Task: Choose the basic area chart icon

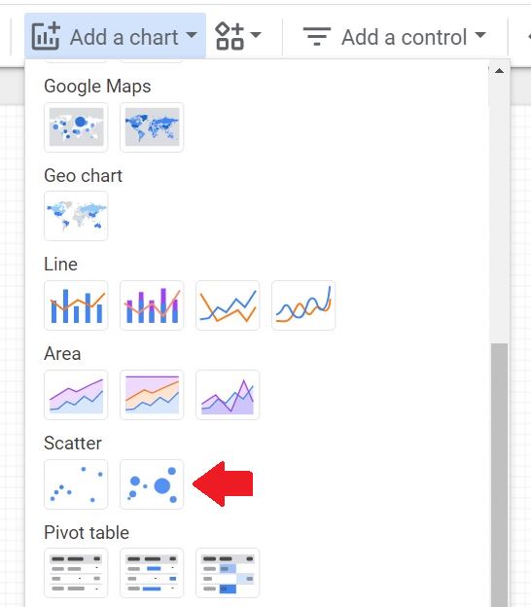Action: 76,395
